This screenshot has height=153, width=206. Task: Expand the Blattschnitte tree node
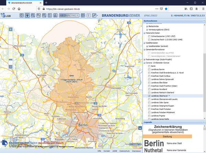tap(147, 26)
